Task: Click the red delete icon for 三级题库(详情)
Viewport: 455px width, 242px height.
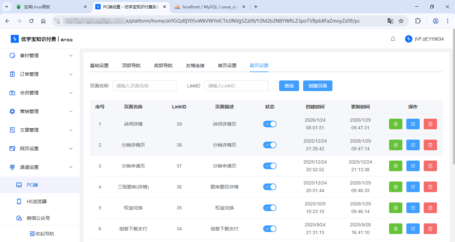Action: [x=430, y=187]
